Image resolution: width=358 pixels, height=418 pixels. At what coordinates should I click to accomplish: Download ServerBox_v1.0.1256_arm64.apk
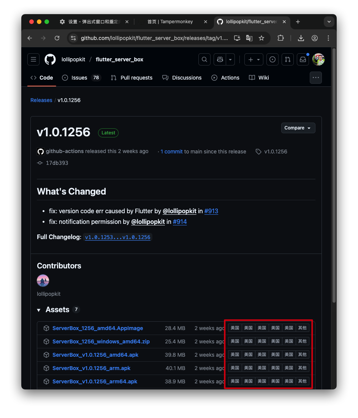pyautogui.click(x=95, y=381)
